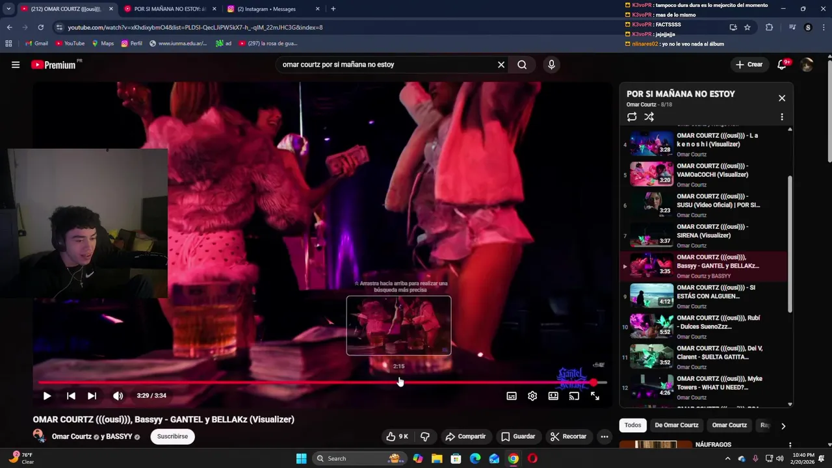Viewport: 832px width, 468px height.
Task: Click the Suscribirse button
Action: [172, 437]
